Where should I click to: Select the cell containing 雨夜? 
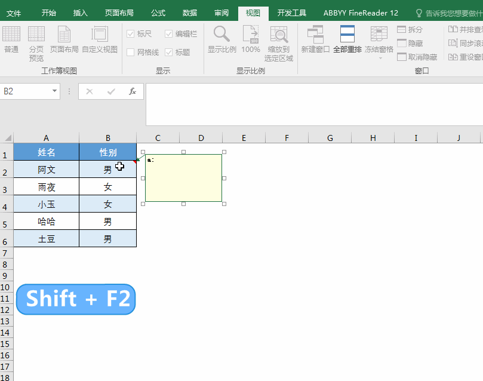pos(46,187)
